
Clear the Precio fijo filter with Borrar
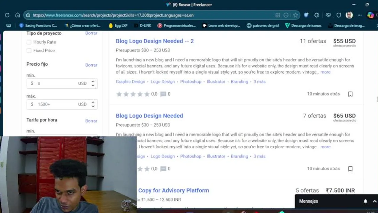[x=91, y=65]
